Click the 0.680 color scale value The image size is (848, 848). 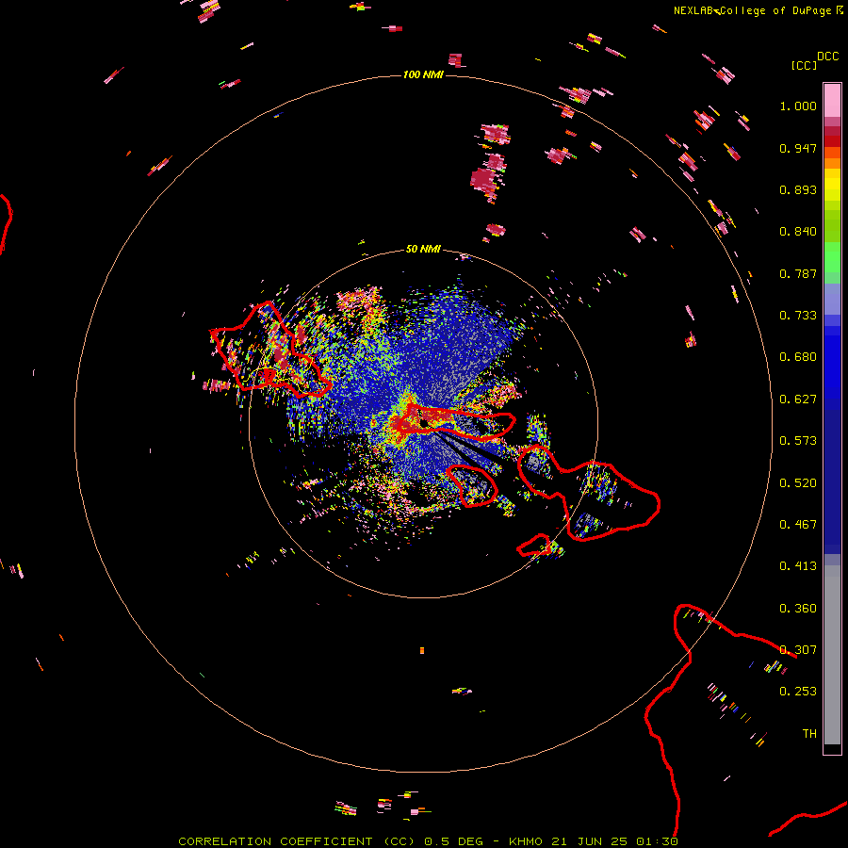pos(798,357)
